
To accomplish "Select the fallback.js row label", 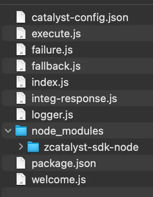I will coord(56,66).
